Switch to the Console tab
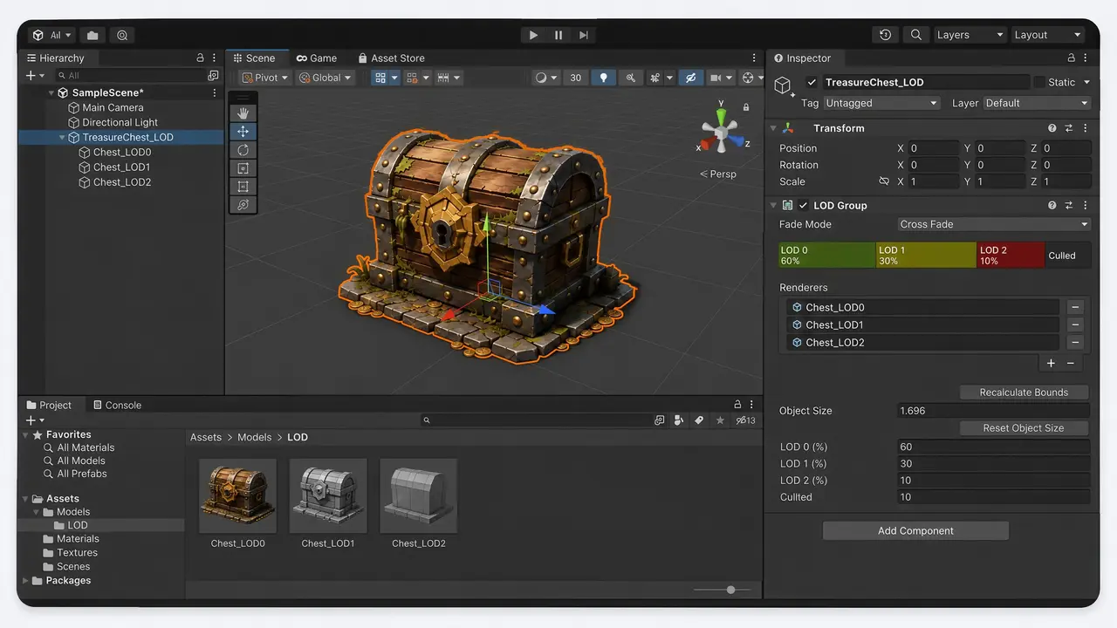The width and height of the screenshot is (1117, 628). pyautogui.click(x=116, y=406)
